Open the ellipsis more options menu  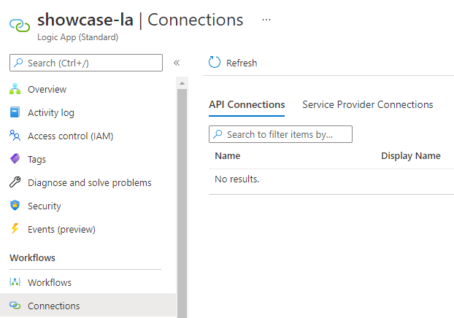tap(266, 20)
